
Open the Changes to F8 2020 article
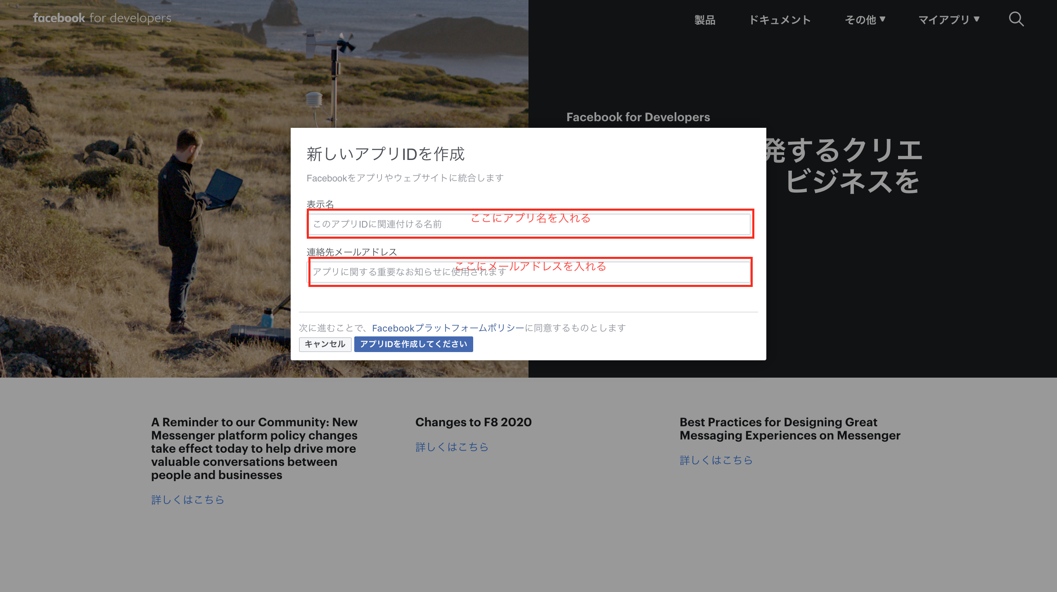click(x=473, y=422)
